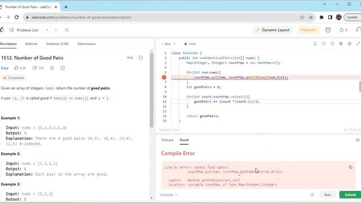The width and height of the screenshot is (361, 203).
Task: Collapse the result panel icon
Action: click(x=358, y=140)
